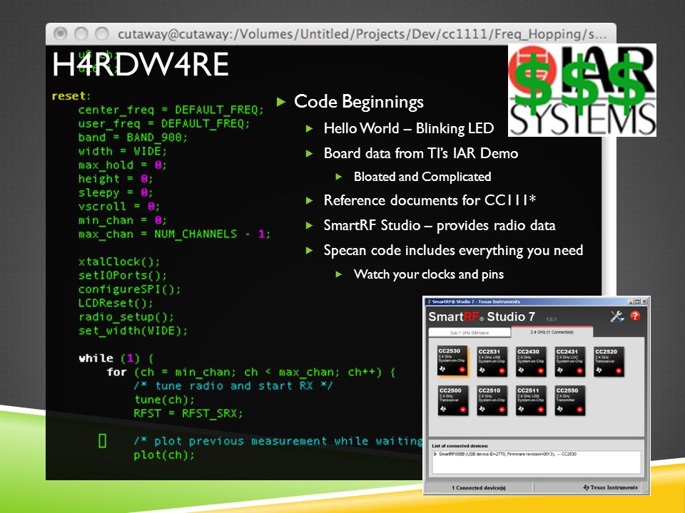Click 'Hello World – Blinking LED' bullet
Screen dimensions: 685x513
409,128
